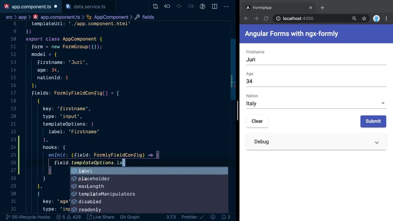Open the Git graph circle icon in toolbar
This screenshot has height=221, width=393.
179,6
